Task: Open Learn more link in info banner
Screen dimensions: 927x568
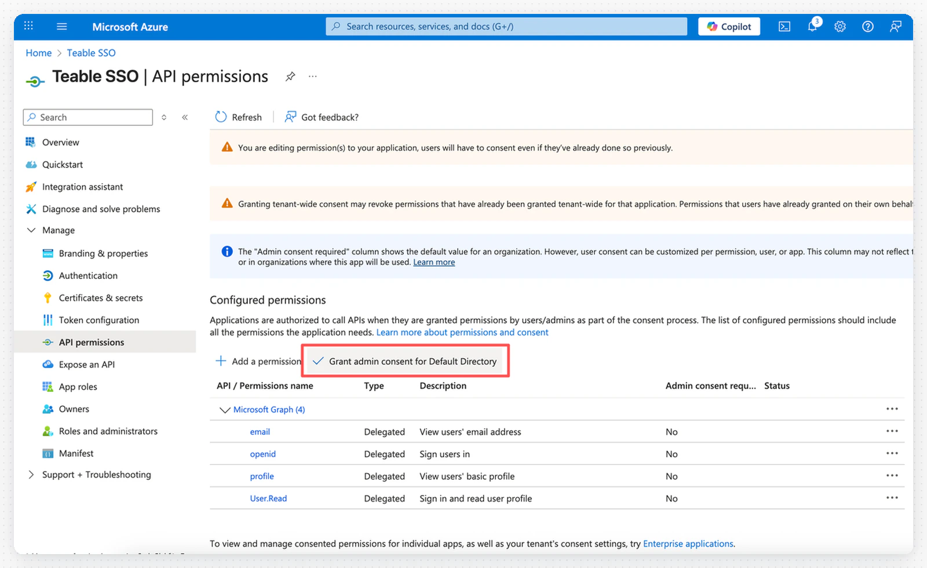Action: tap(434, 262)
